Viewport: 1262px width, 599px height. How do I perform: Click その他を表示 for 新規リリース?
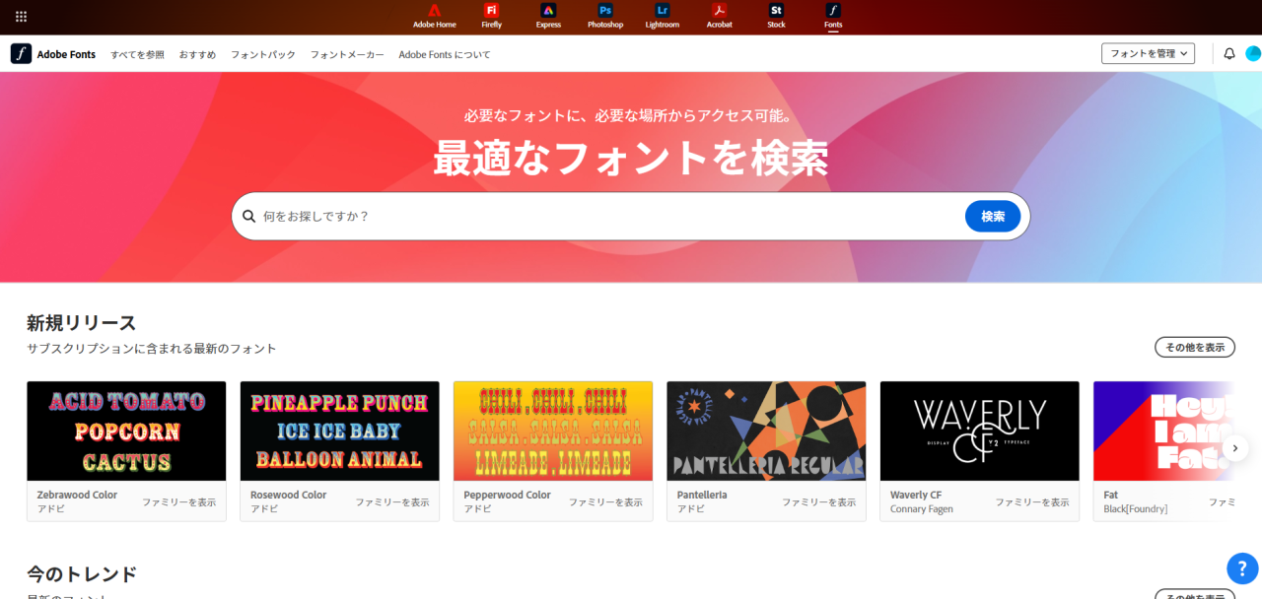(x=1195, y=347)
